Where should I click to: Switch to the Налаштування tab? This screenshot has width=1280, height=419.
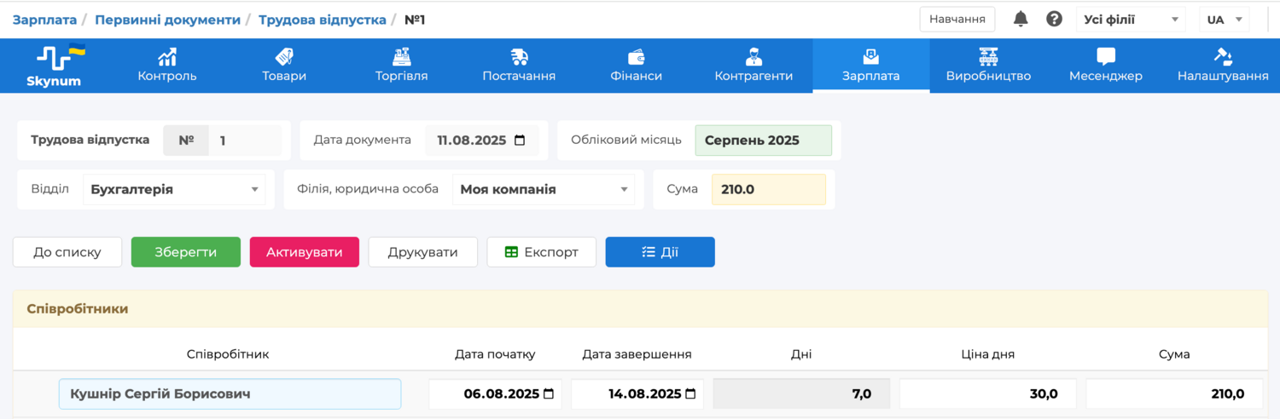pos(1222,66)
